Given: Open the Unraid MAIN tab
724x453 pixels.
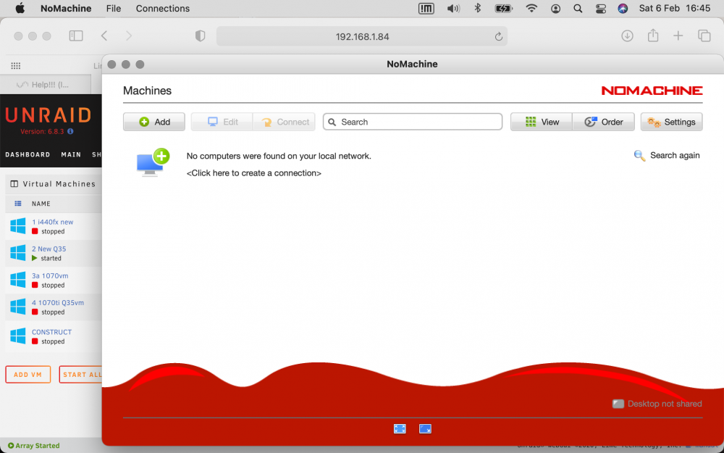Looking at the screenshot, I should 71,154.
